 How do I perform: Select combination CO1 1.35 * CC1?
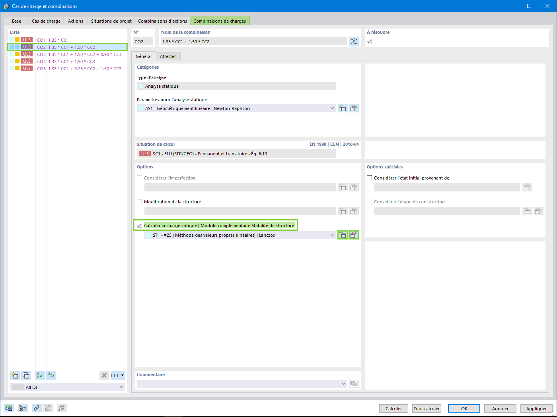click(x=68, y=40)
